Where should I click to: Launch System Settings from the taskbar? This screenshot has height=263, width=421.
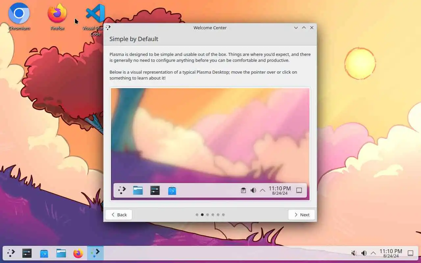(x=27, y=253)
